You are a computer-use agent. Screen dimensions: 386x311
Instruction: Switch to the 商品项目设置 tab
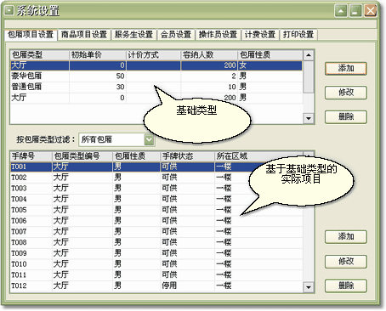84,35
